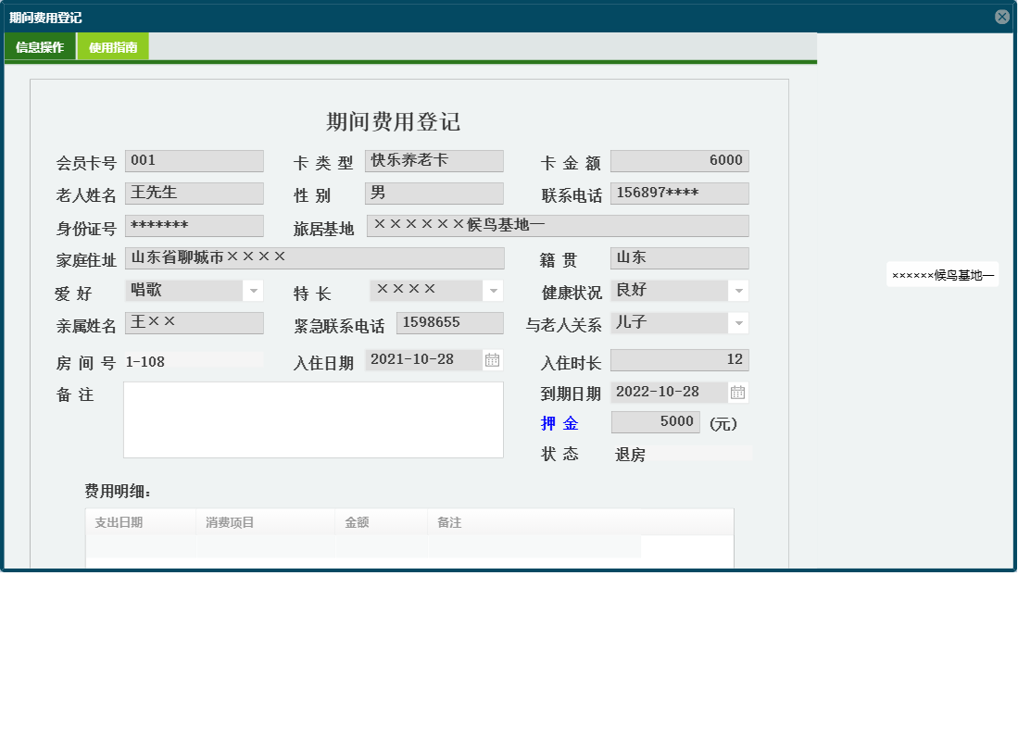Click the dialog close icon
Viewport: 1018px width, 738px height.
click(x=1001, y=16)
